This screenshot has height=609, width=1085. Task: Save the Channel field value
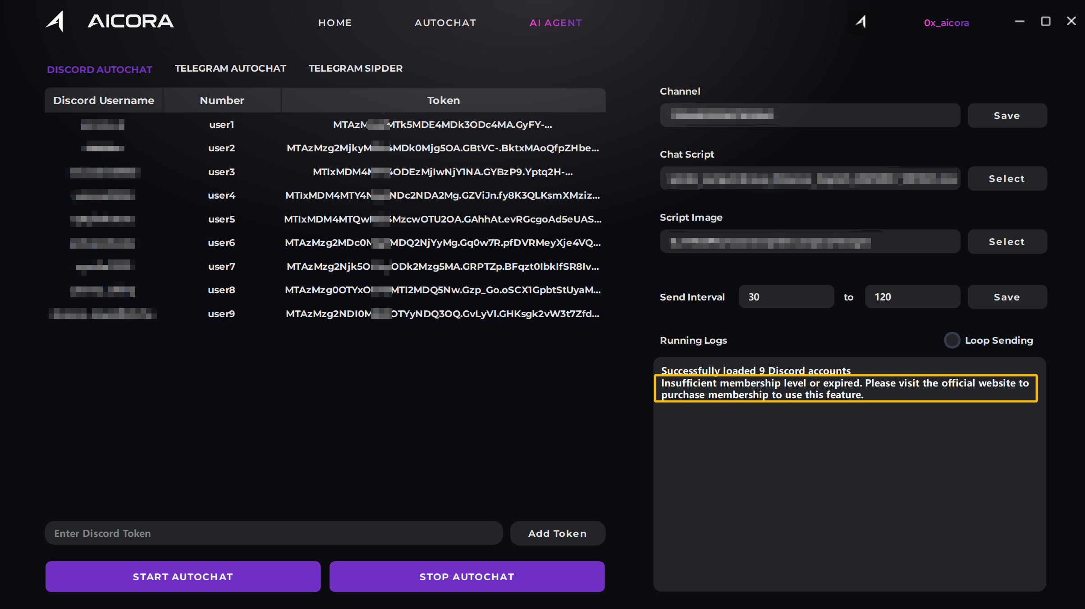click(1007, 116)
